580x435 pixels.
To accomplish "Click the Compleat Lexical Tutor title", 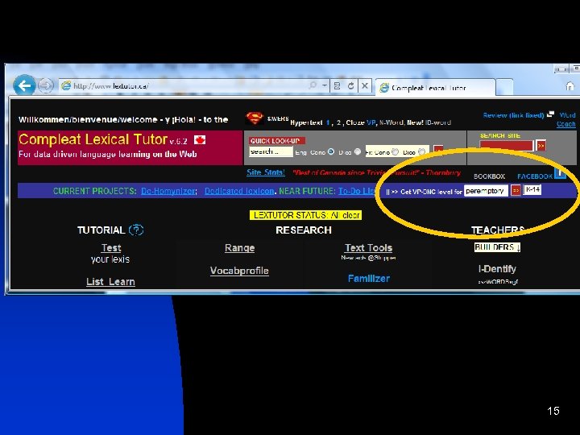I will (x=93, y=139).
